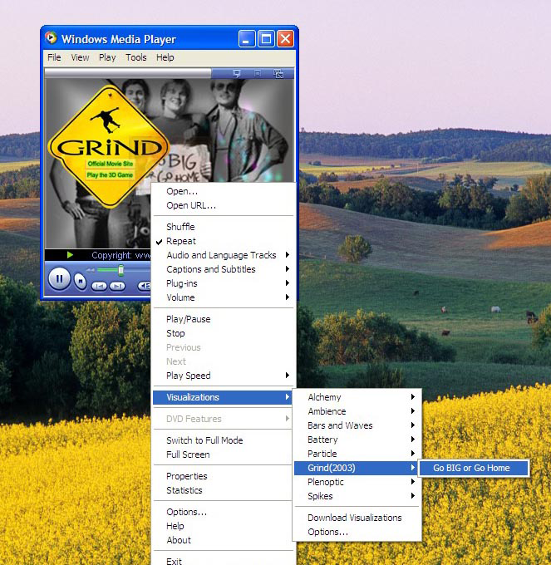Expand the Spikes visualization submenu
Screen dimensions: 551x565
pyautogui.click(x=357, y=496)
